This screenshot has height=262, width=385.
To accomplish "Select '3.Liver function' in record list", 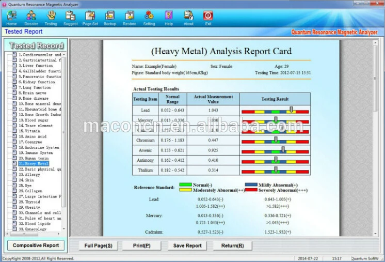I will (36, 66).
